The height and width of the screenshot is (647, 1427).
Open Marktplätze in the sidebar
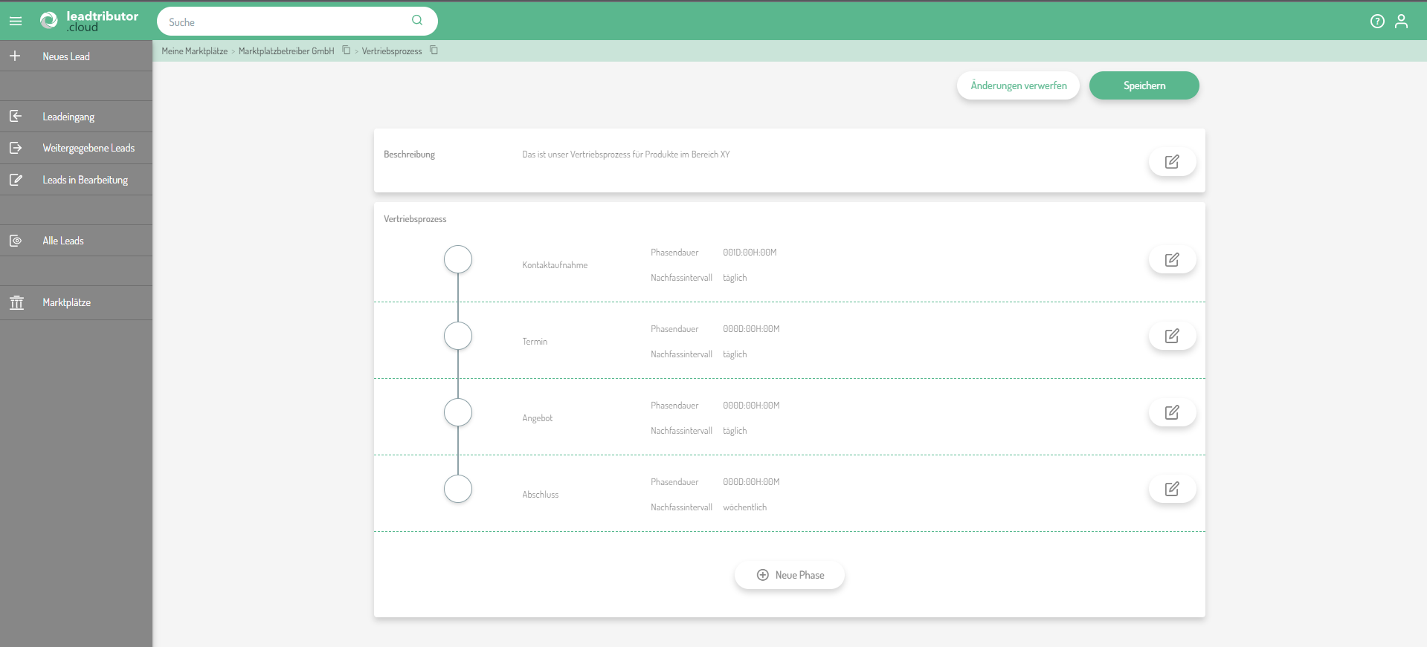(67, 302)
